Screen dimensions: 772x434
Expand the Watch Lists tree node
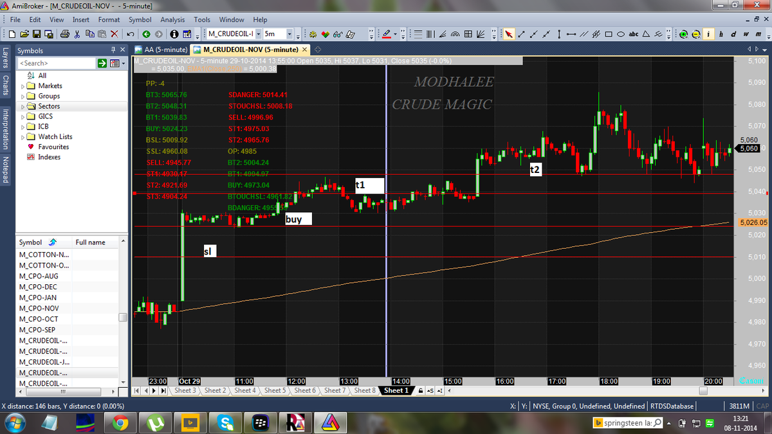tap(23, 136)
